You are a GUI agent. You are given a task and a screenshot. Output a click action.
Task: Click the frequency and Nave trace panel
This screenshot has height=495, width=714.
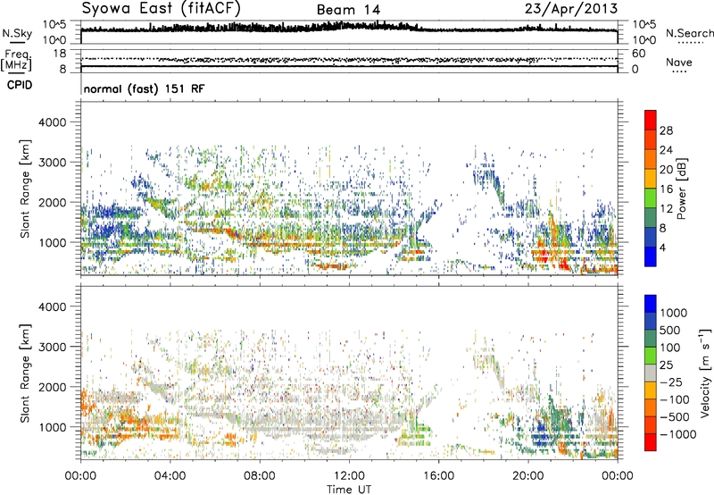coord(349,61)
